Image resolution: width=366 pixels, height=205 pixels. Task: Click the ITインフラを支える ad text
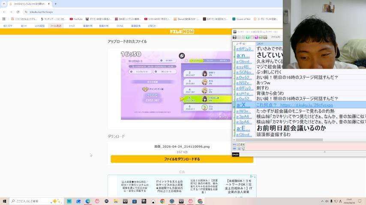click(169, 186)
